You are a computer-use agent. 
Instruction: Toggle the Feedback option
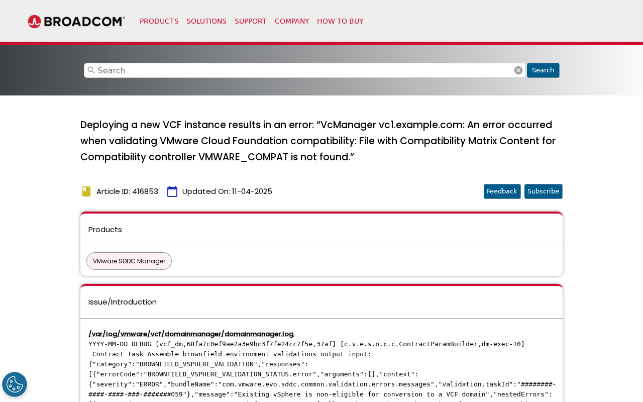pos(502,191)
